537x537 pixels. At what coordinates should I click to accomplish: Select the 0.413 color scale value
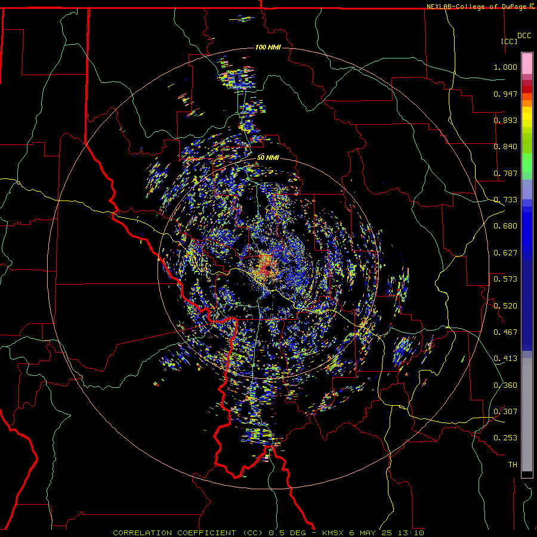click(505, 359)
